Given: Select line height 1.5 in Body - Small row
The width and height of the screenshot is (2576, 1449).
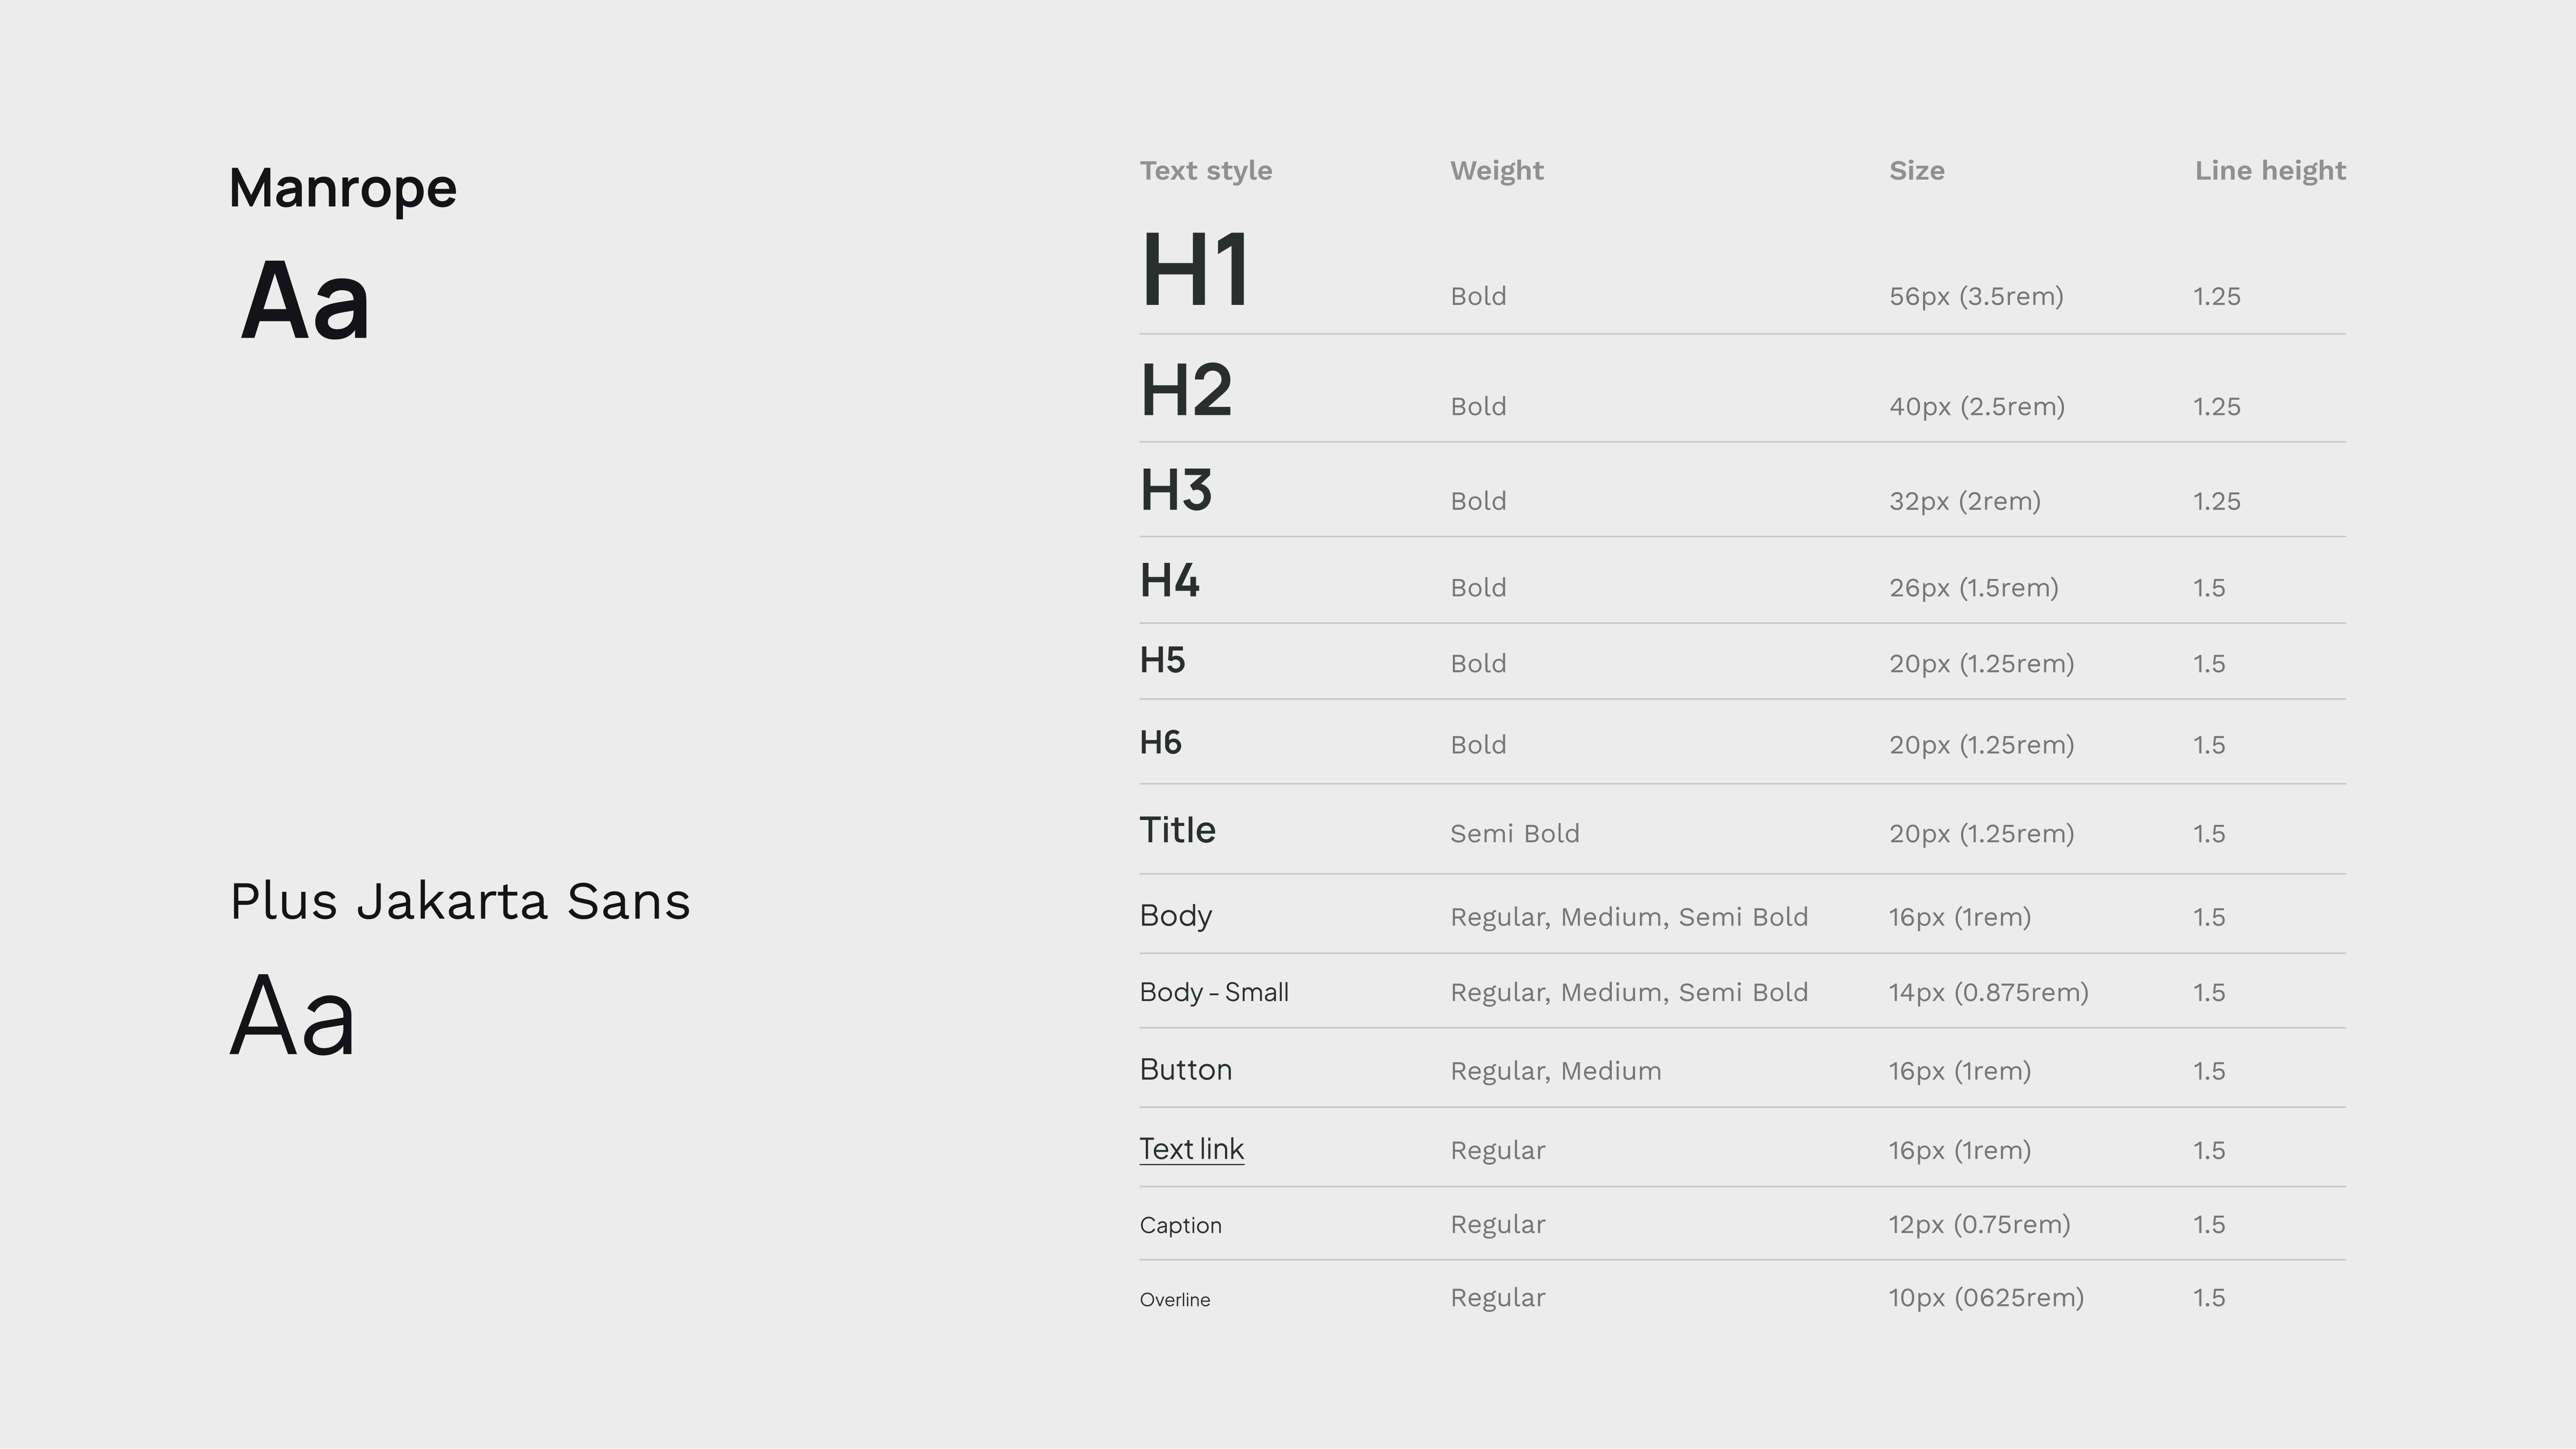Looking at the screenshot, I should pyautogui.click(x=2209, y=993).
